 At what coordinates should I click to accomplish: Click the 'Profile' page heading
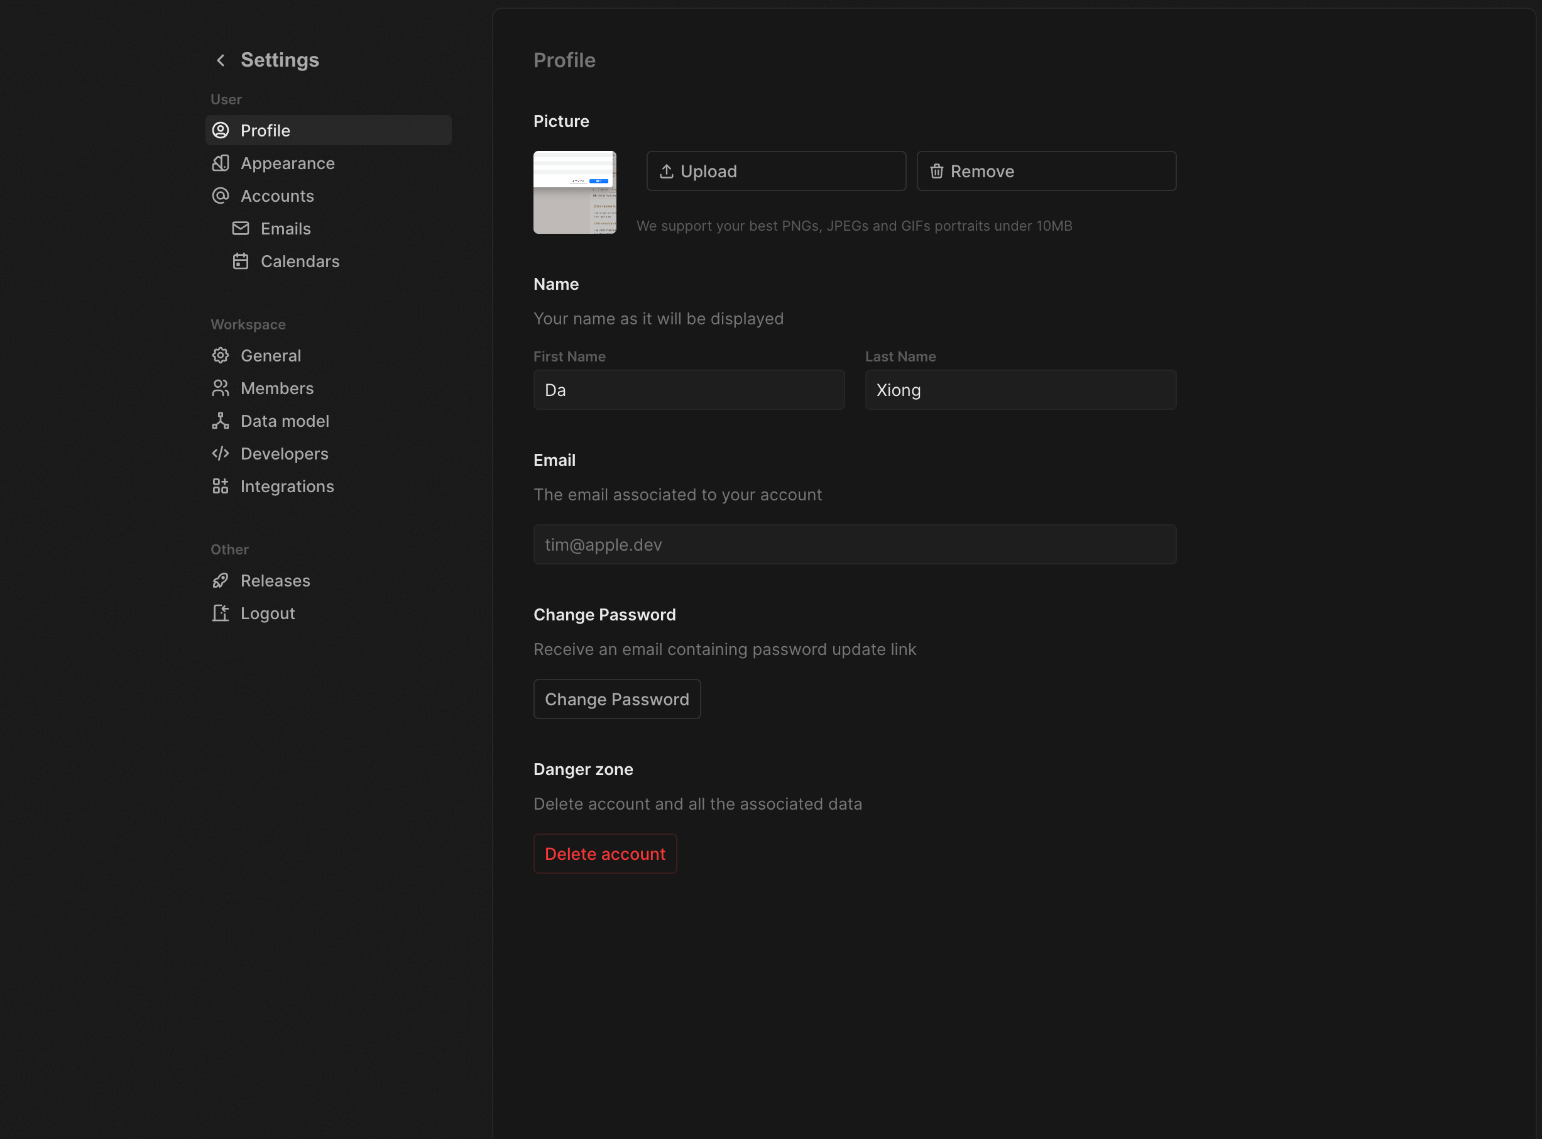pyautogui.click(x=564, y=60)
